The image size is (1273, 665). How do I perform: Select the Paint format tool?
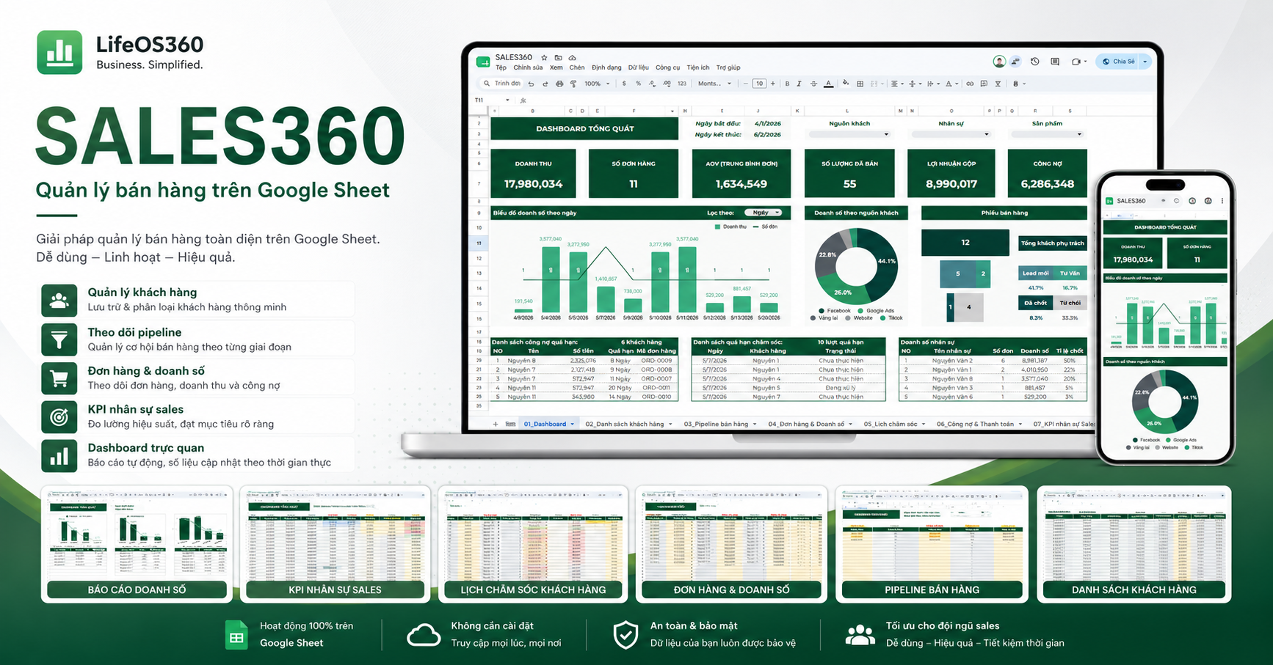click(573, 84)
